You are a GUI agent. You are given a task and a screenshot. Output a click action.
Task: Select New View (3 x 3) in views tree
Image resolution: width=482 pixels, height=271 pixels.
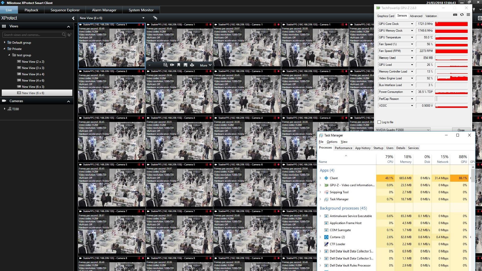(x=33, y=68)
